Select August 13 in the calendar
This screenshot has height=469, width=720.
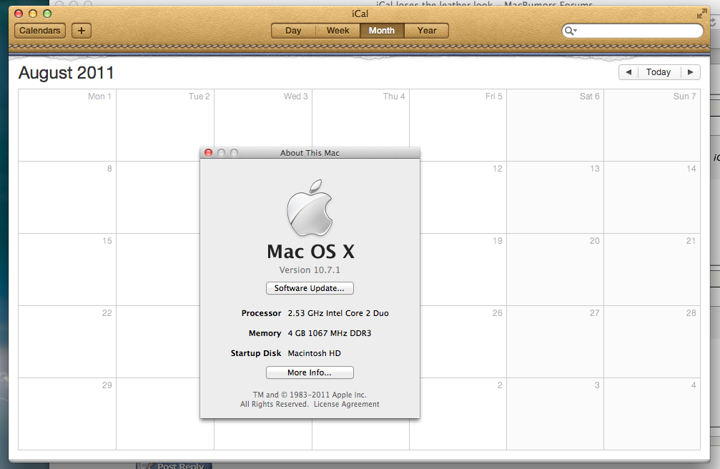555,197
